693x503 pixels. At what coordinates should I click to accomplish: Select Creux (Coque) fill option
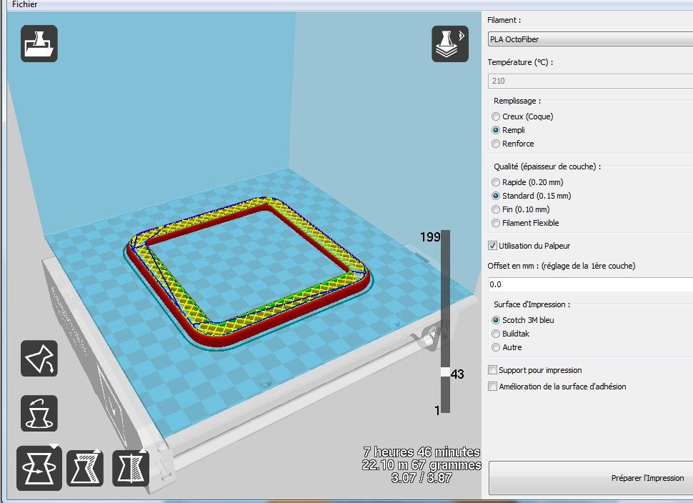(x=522, y=116)
